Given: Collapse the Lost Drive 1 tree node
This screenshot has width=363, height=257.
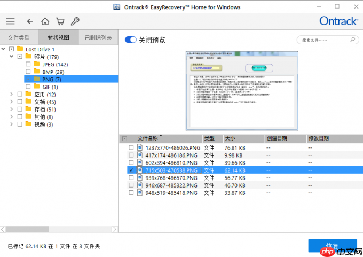Looking at the screenshot, I should tap(3, 49).
